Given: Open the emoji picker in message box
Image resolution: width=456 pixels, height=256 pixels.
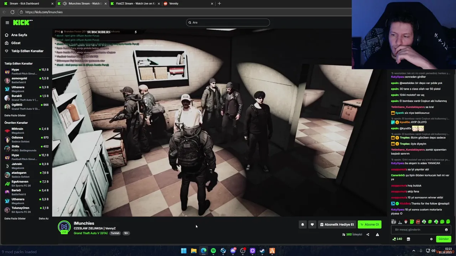Looking at the screenshot, I should pos(446,230).
